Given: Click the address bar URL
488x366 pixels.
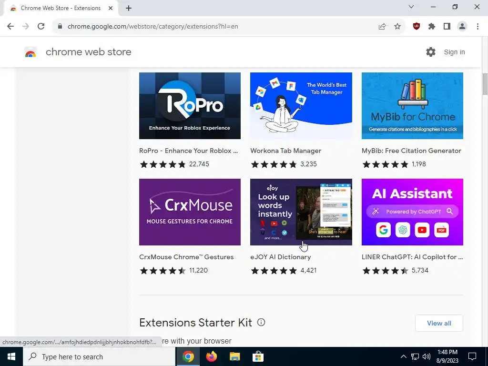Looking at the screenshot, I should pyautogui.click(x=153, y=27).
